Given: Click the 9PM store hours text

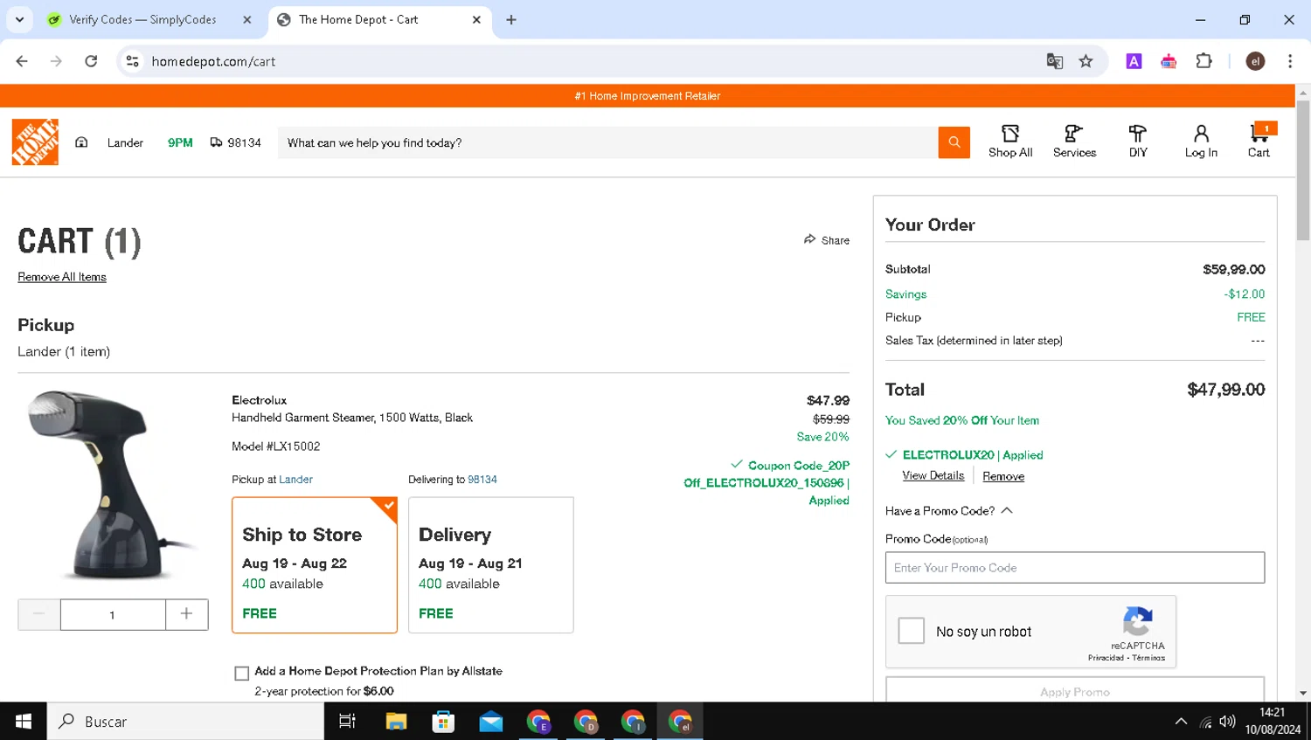Looking at the screenshot, I should [180, 142].
